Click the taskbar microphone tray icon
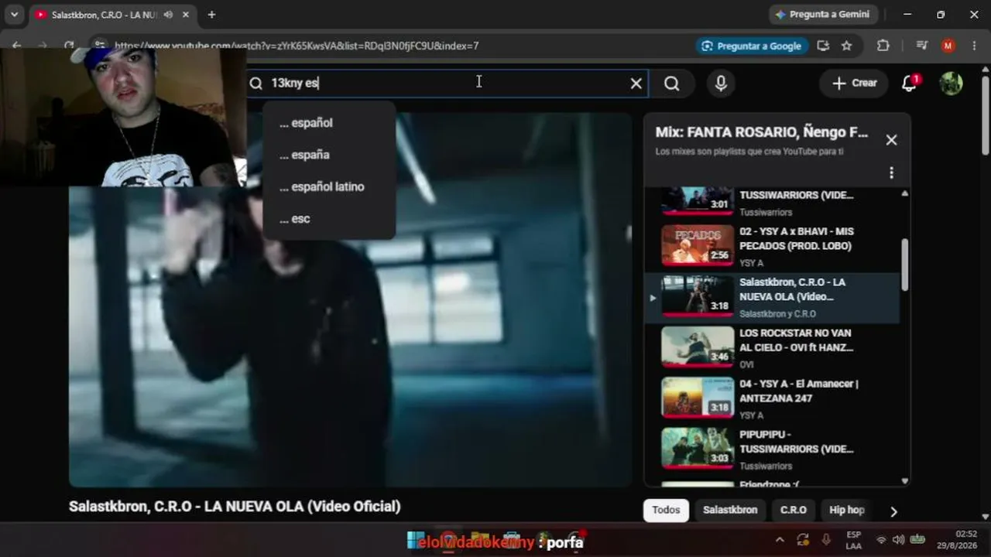991x557 pixels. (x=826, y=540)
